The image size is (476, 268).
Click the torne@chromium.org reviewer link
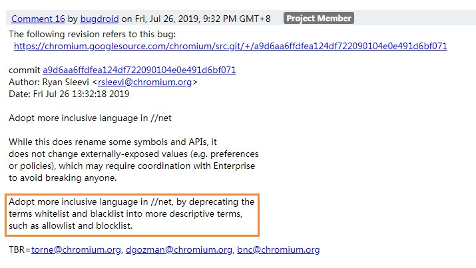point(76,250)
